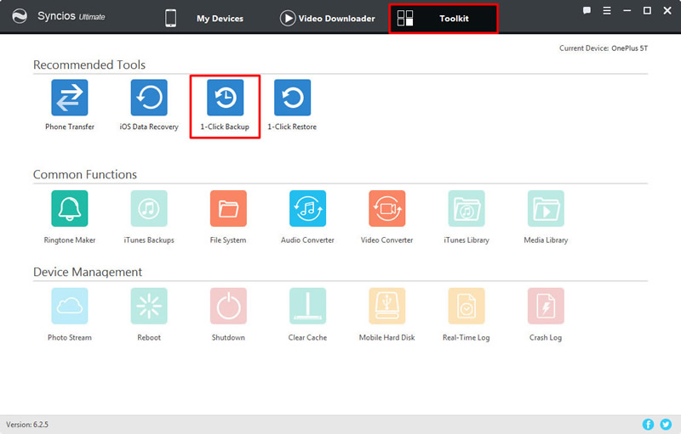Image resolution: width=681 pixels, height=434 pixels.
Task: Open Mobile Hard Disk
Action: click(387, 306)
